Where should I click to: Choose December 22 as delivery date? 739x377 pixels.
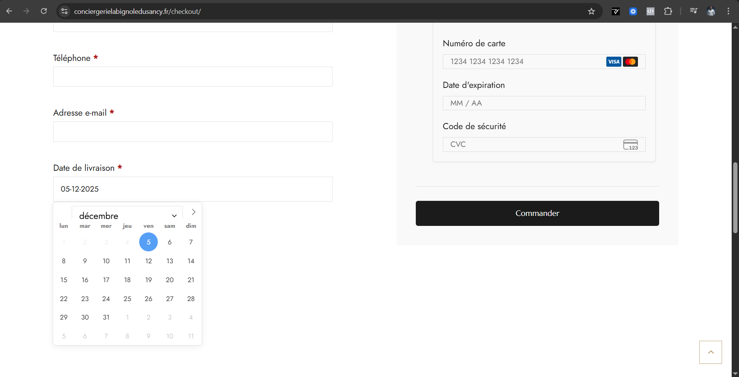pyautogui.click(x=64, y=299)
